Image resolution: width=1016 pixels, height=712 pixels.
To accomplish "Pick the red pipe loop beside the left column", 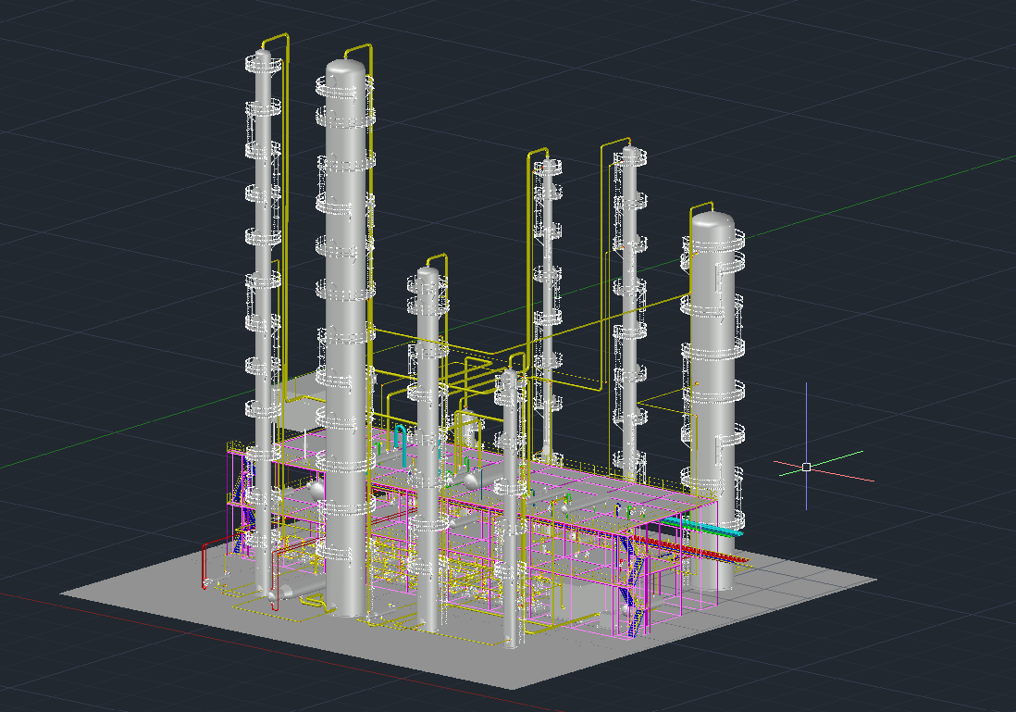I will coord(206,564).
